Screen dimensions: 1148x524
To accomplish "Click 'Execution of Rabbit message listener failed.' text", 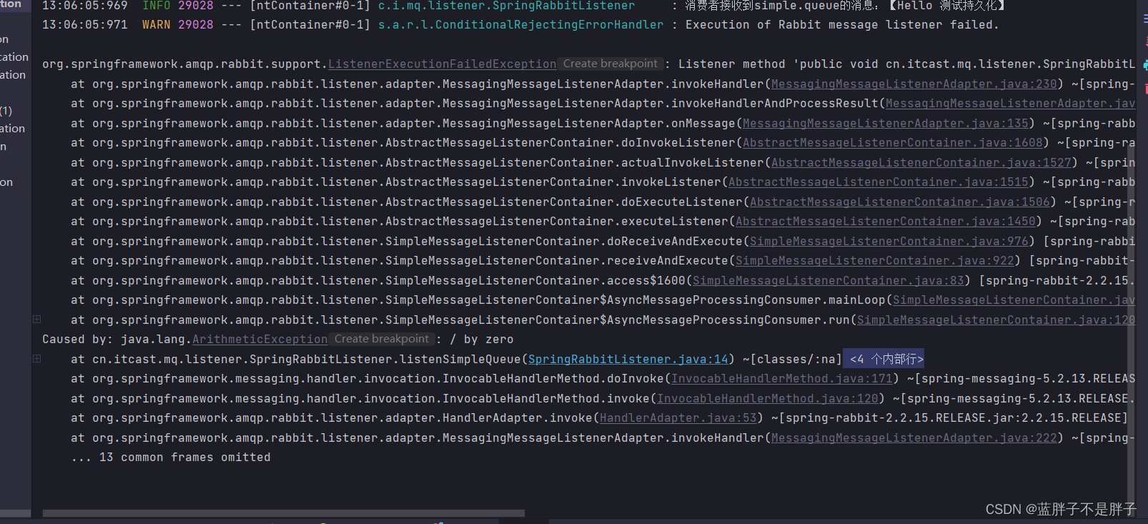I will point(842,25).
